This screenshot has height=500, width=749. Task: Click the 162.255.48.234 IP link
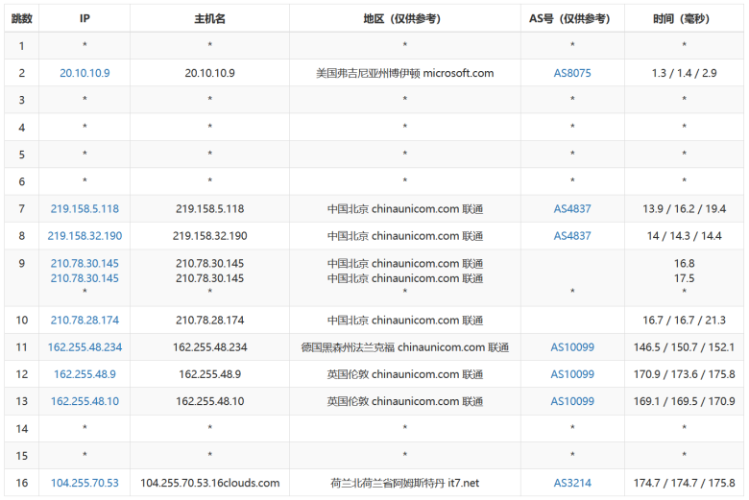[x=85, y=347]
